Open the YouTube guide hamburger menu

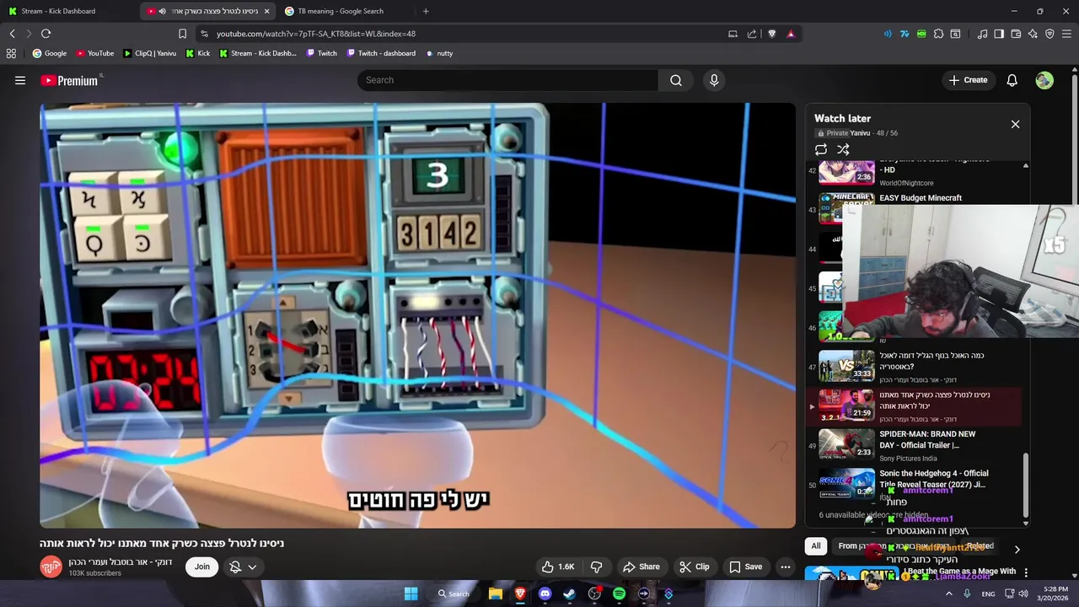click(x=20, y=80)
